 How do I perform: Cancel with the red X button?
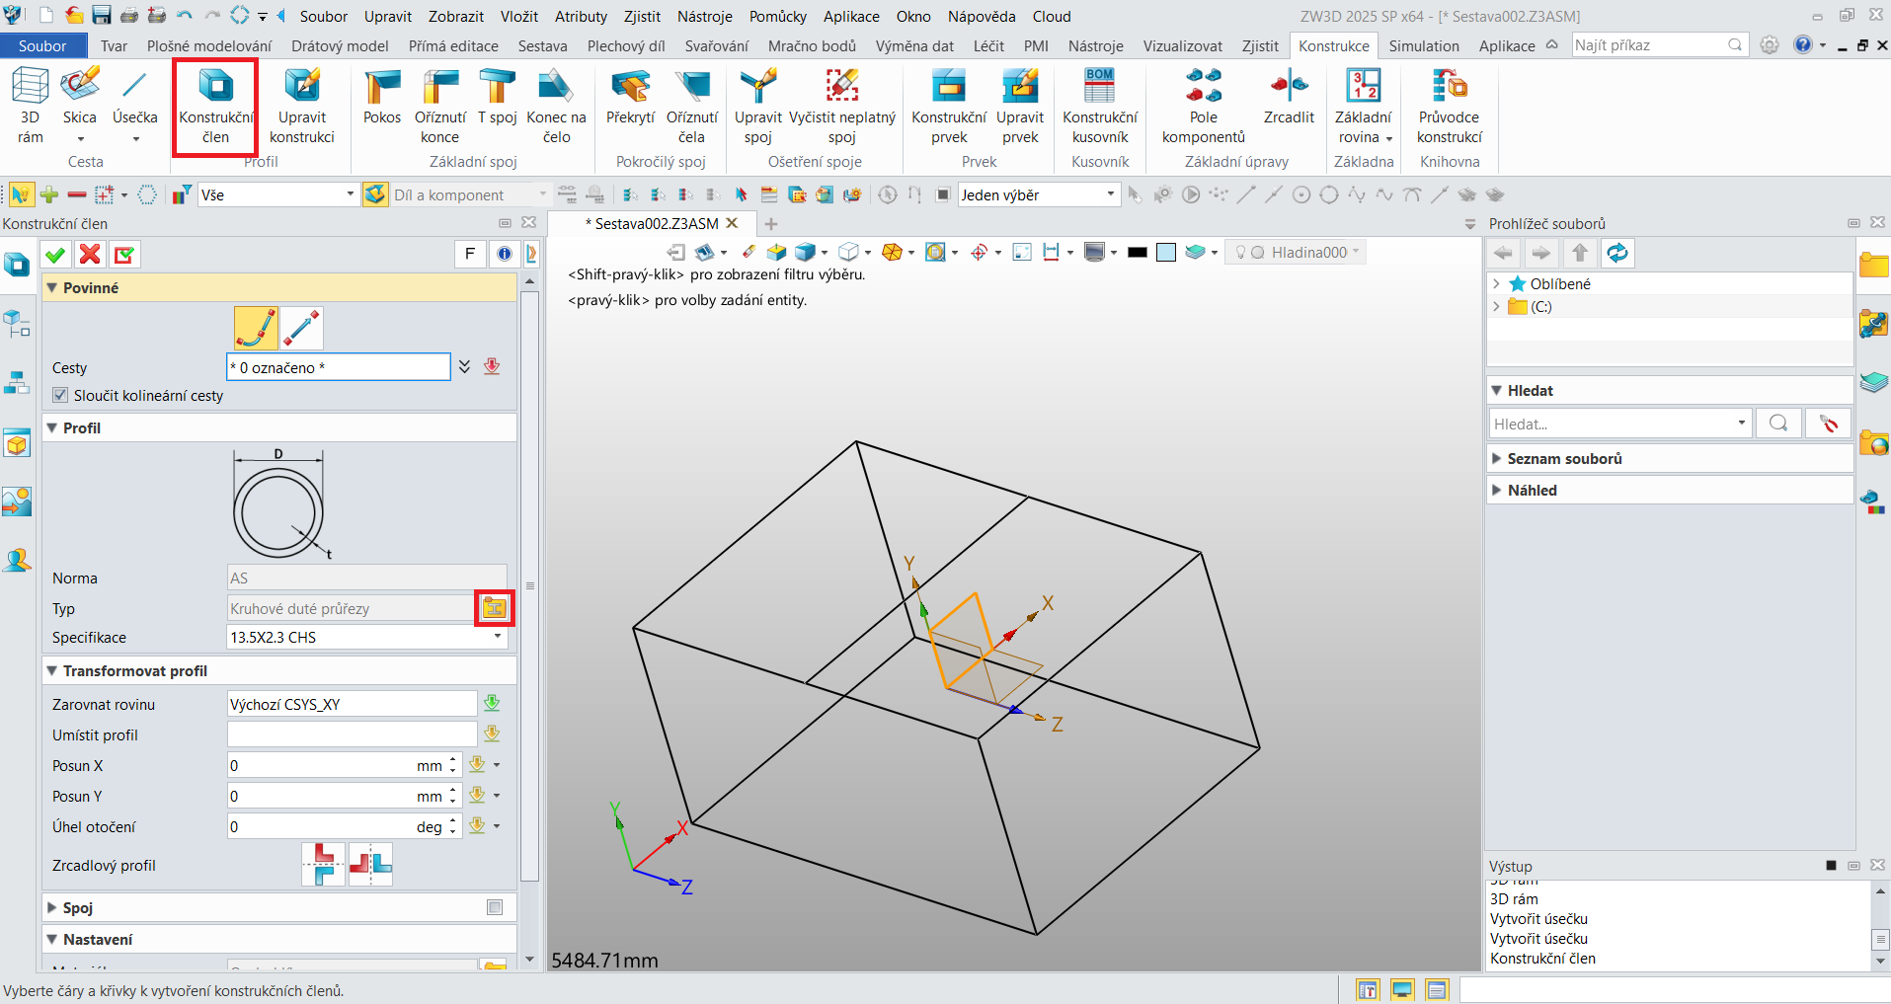click(x=90, y=255)
